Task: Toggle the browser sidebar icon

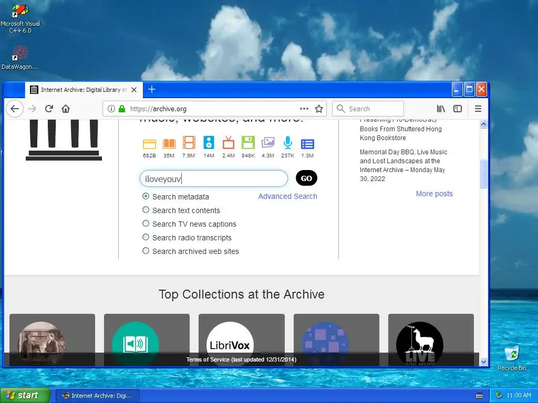Action: coord(458,109)
